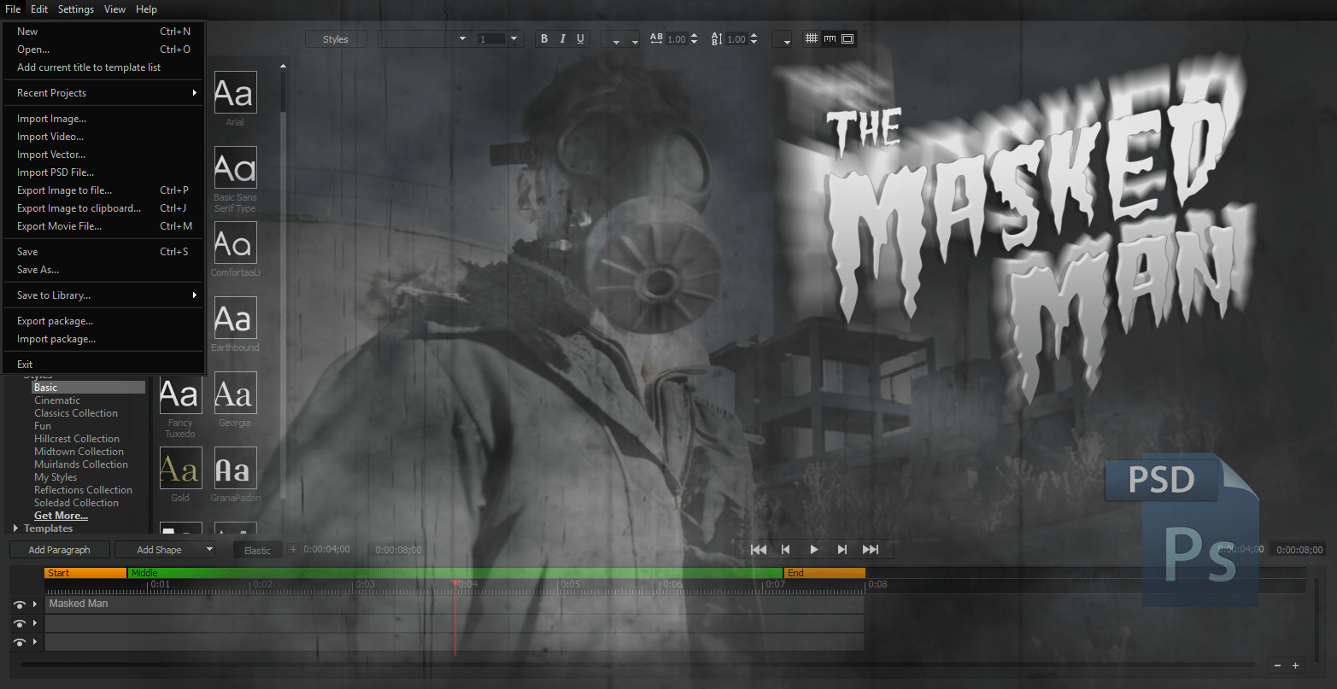Open the Recent Projects submenu
Image resolution: width=1337 pixels, height=689 pixels.
click(103, 93)
